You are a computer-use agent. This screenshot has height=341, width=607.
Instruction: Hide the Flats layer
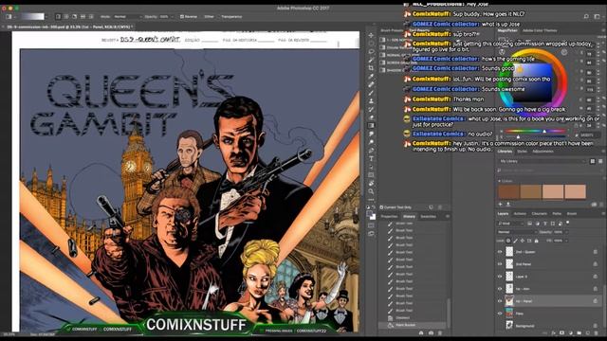point(500,314)
